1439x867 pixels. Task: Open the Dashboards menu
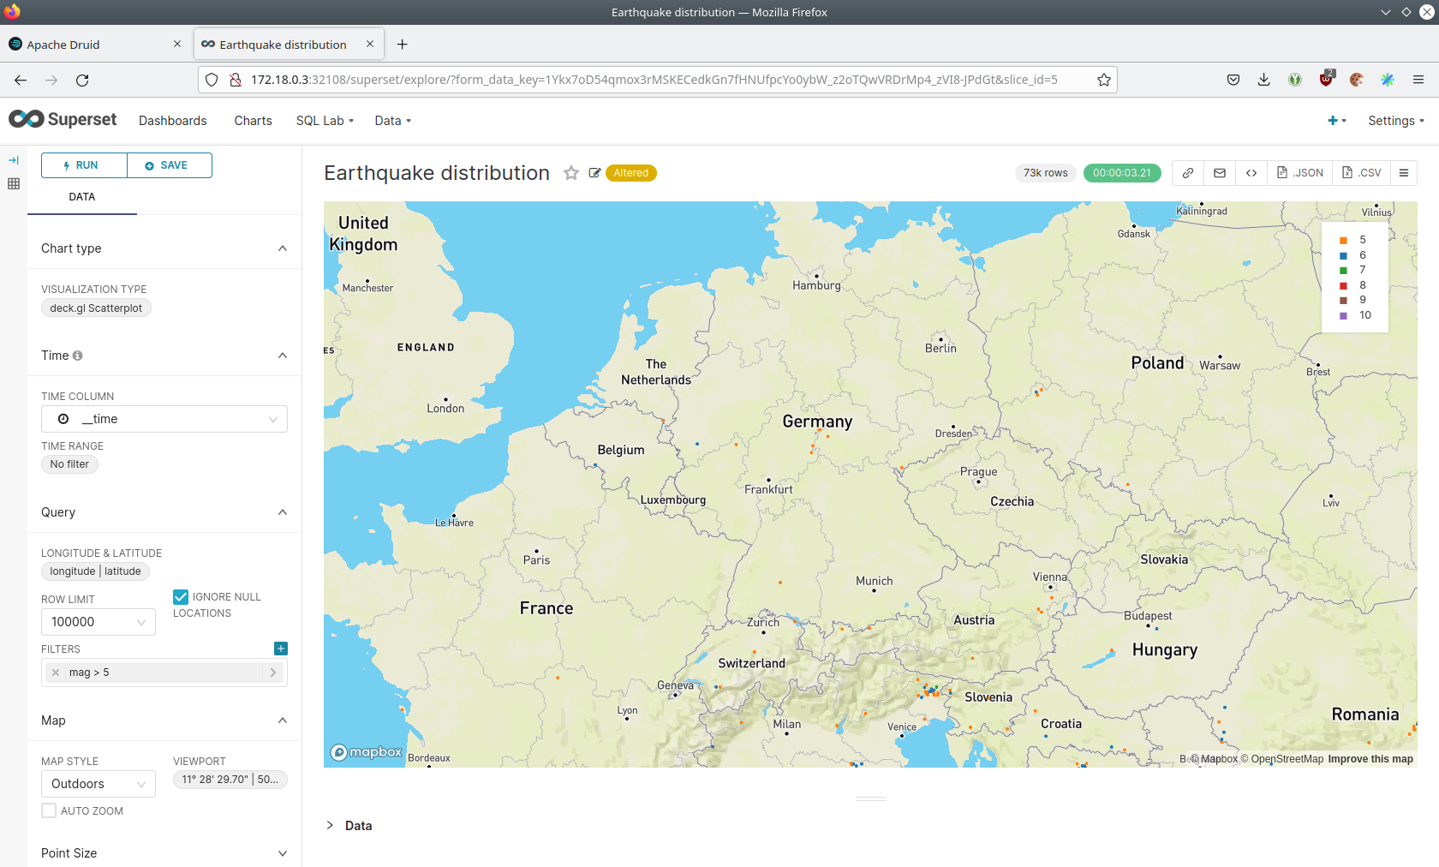tap(173, 121)
